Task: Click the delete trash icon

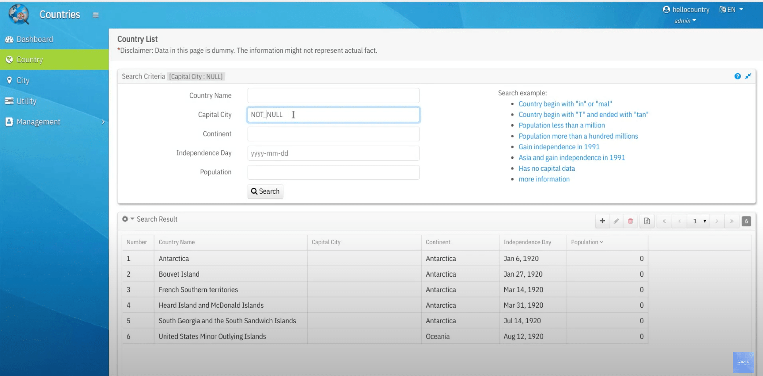Action: click(x=630, y=221)
